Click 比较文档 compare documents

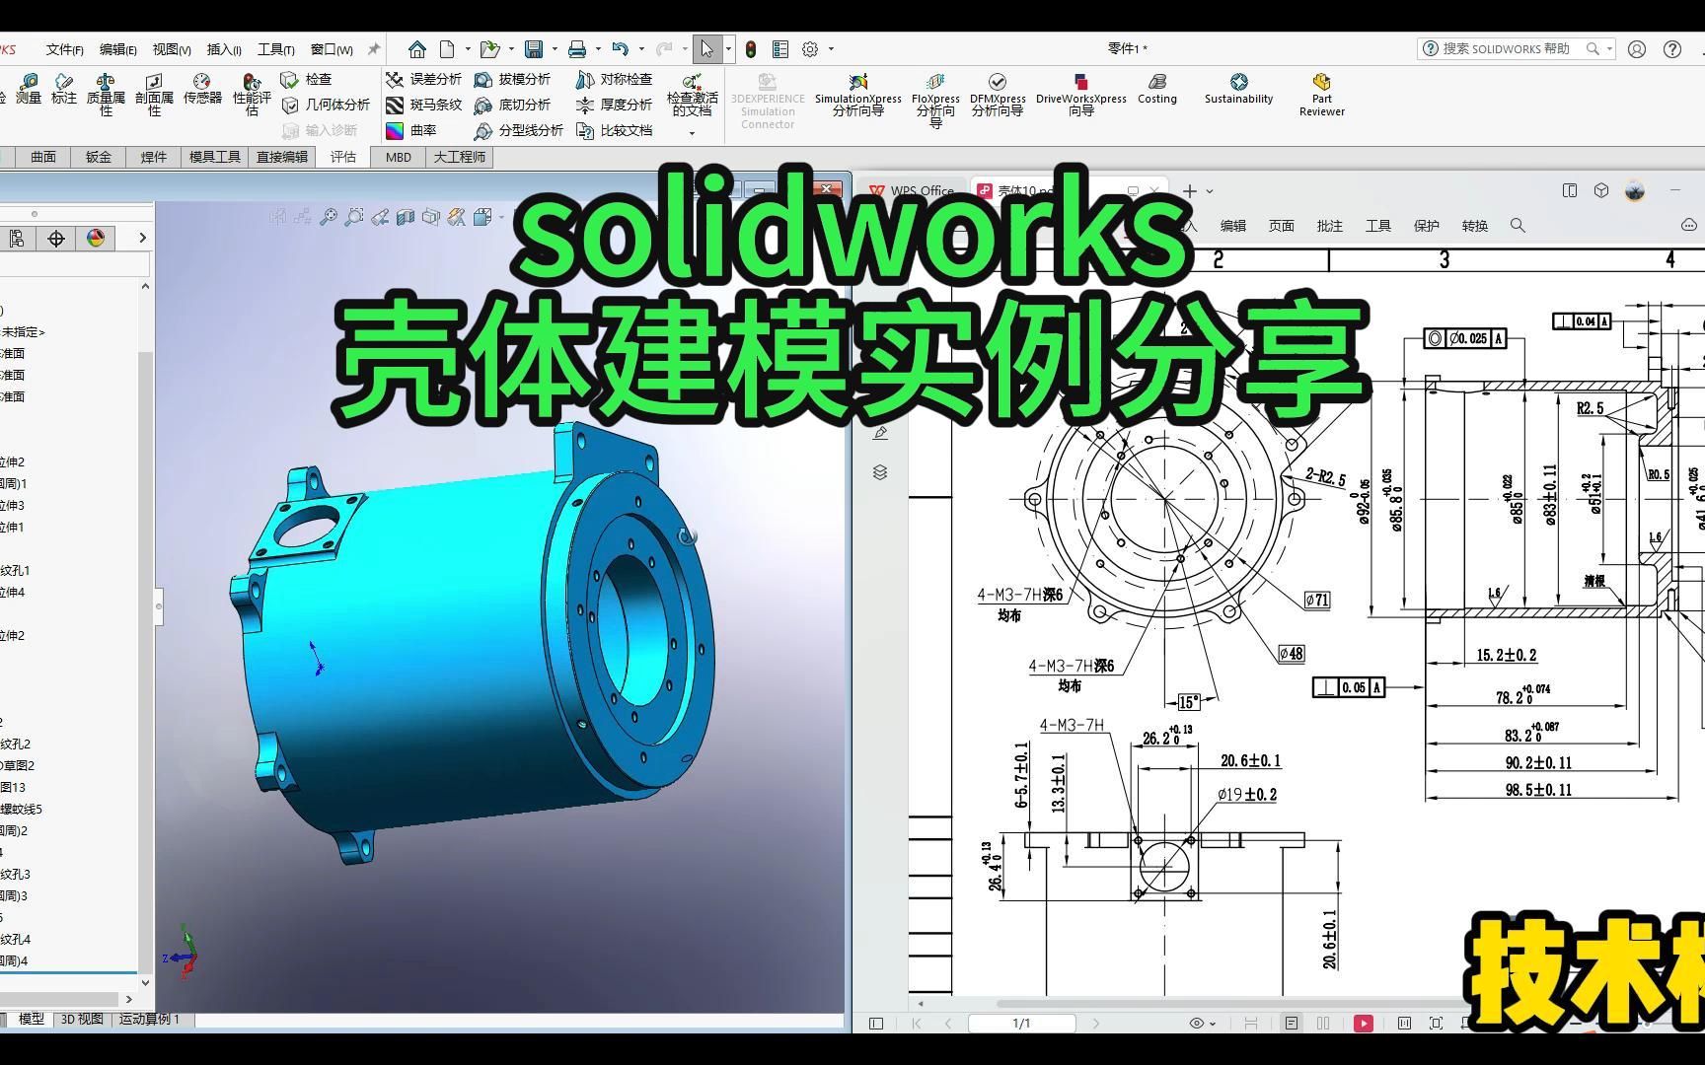pyautogui.click(x=614, y=130)
